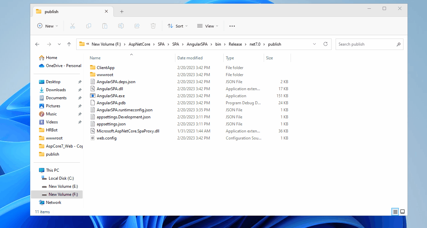
Task: Sort files by the Size column header
Action: point(269,58)
